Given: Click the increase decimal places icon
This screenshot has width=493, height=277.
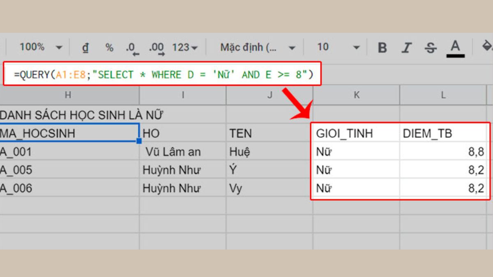Looking at the screenshot, I should [156, 48].
